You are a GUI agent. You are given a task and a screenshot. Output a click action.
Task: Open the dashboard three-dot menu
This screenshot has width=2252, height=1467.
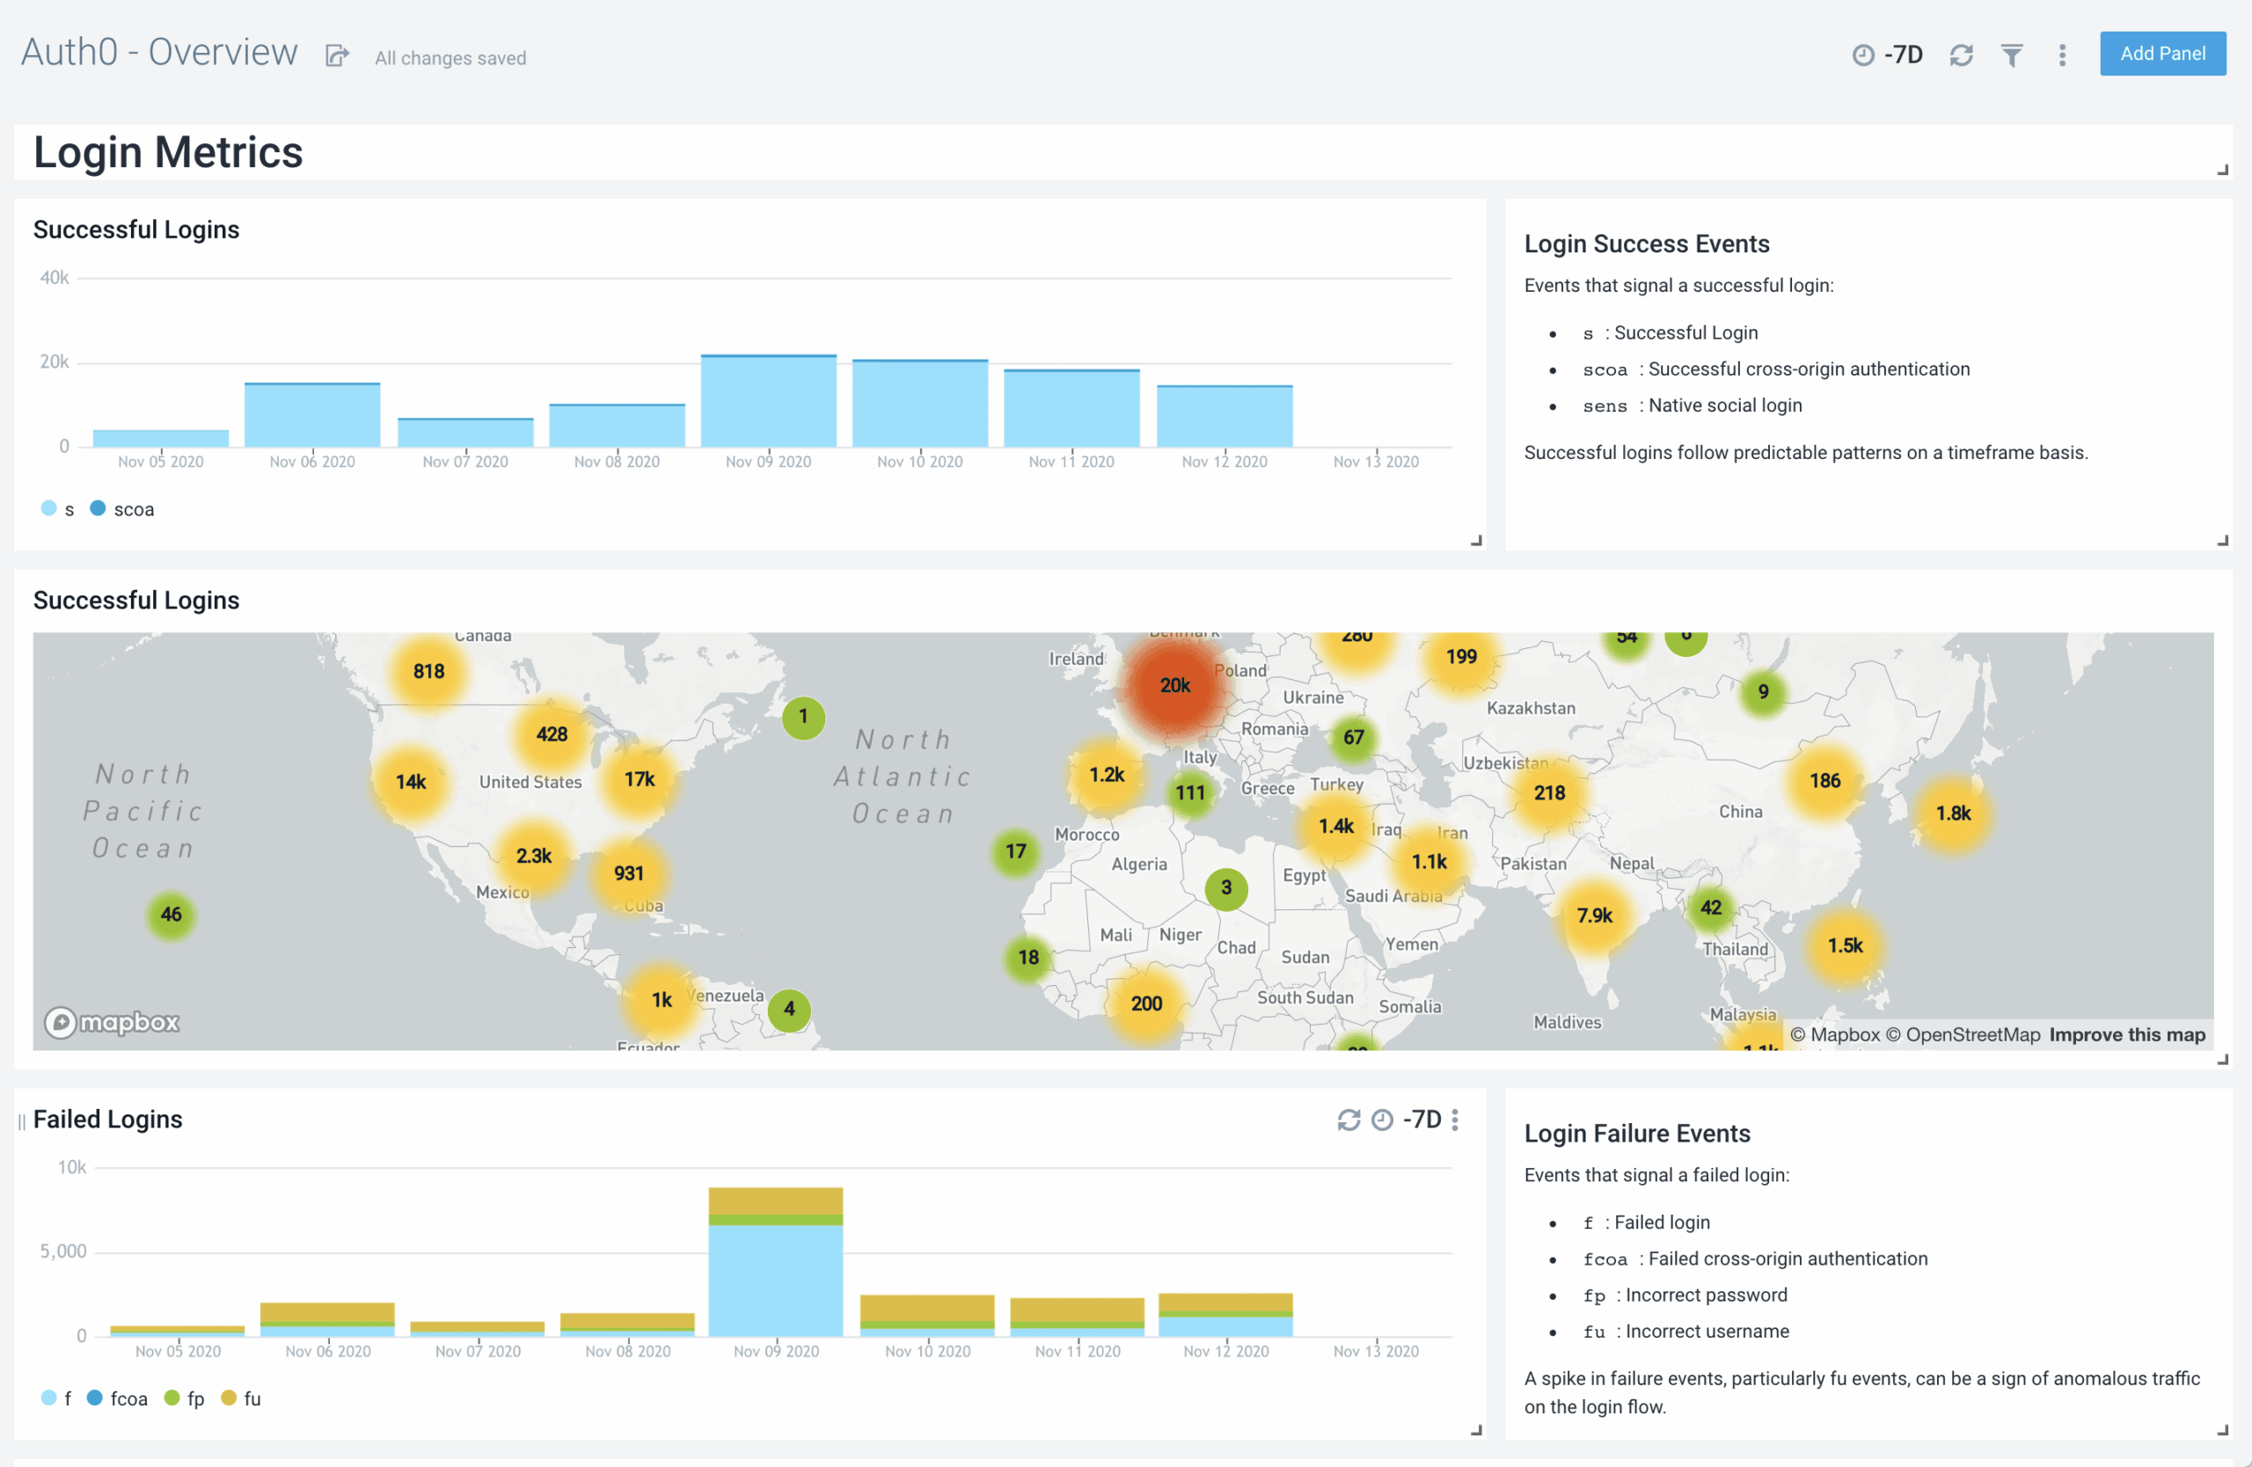point(2062,55)
